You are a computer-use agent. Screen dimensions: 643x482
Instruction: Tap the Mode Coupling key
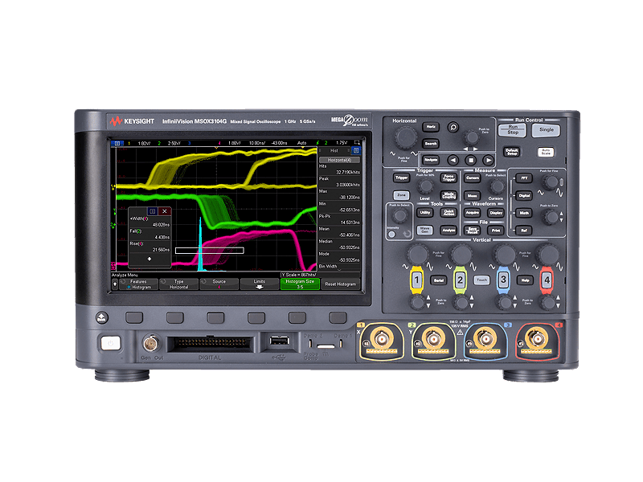tap(448, 195)
